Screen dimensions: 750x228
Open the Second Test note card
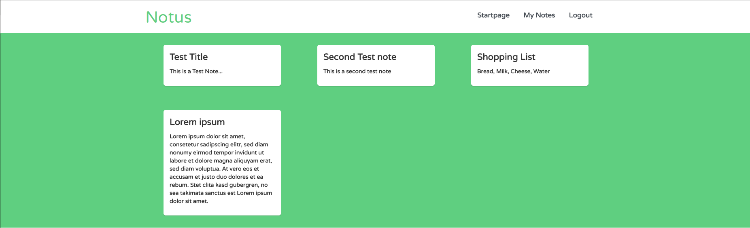[376, 65]
